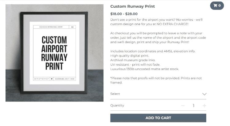
Task: Decrease quantity with the minus icon
Action: click(x=183, y=106)
